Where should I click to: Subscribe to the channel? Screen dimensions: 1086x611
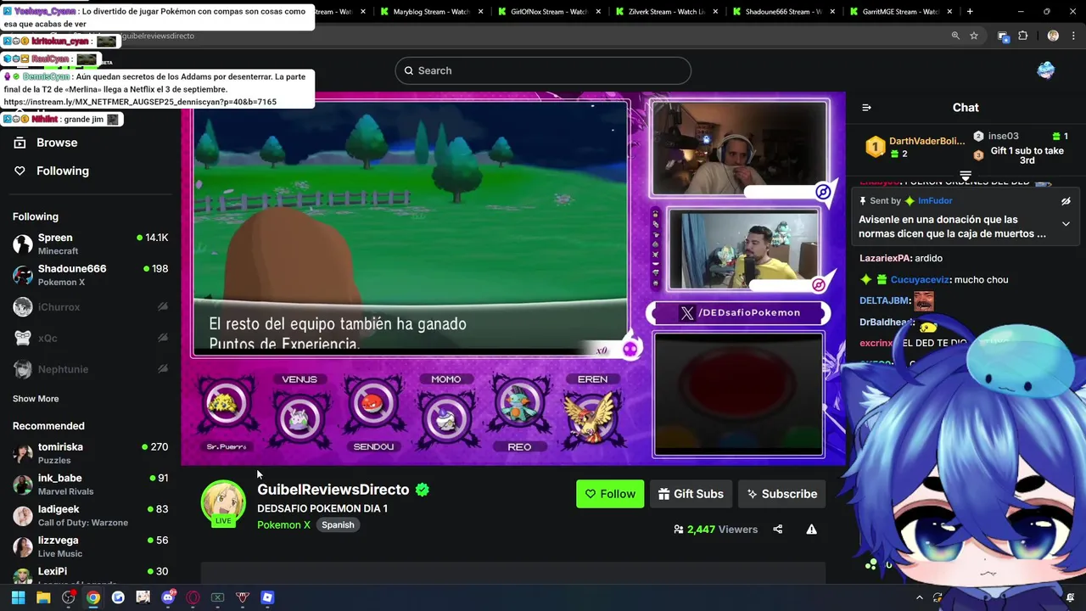781,494
